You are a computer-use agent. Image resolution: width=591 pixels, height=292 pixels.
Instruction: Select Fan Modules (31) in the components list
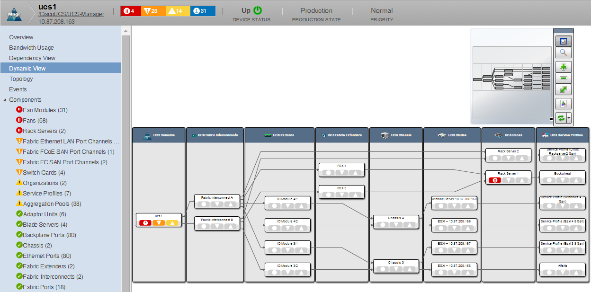click(x=45, y=110)
